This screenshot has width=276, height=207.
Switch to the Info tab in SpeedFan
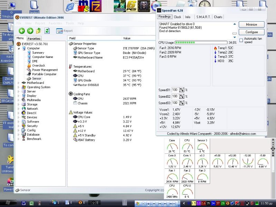tap(188, 17)
